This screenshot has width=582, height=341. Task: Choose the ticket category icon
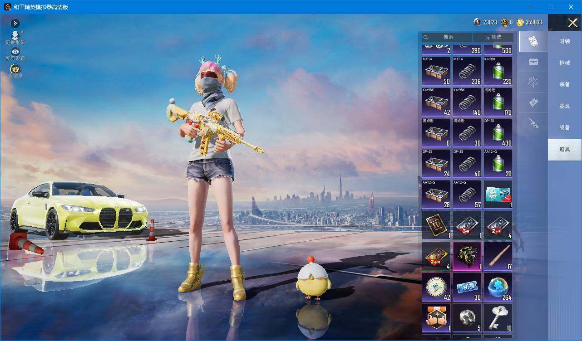pyautogui.click(x=533, y=103)
